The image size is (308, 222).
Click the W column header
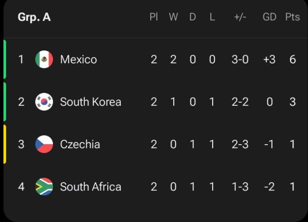click(173, 17)
